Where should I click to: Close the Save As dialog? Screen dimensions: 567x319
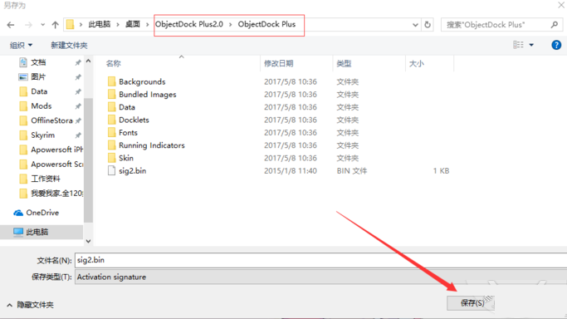pyautogui.click(x=561, y=5)
